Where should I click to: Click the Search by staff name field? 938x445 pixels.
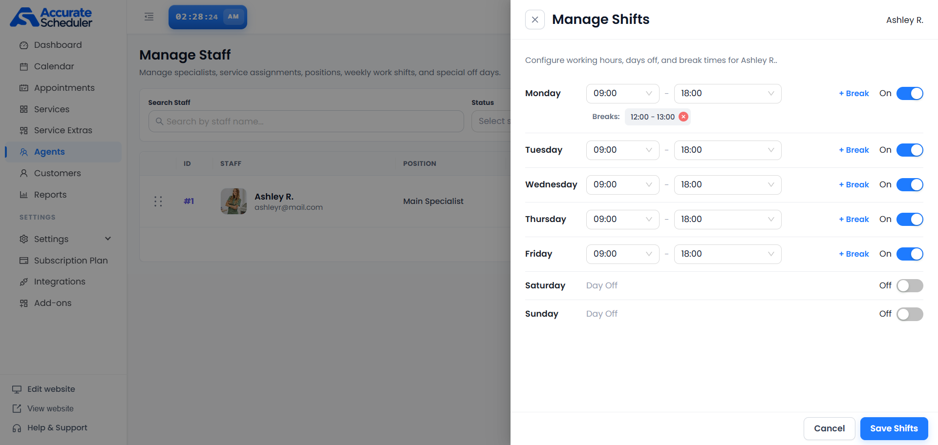click(306, 121)
